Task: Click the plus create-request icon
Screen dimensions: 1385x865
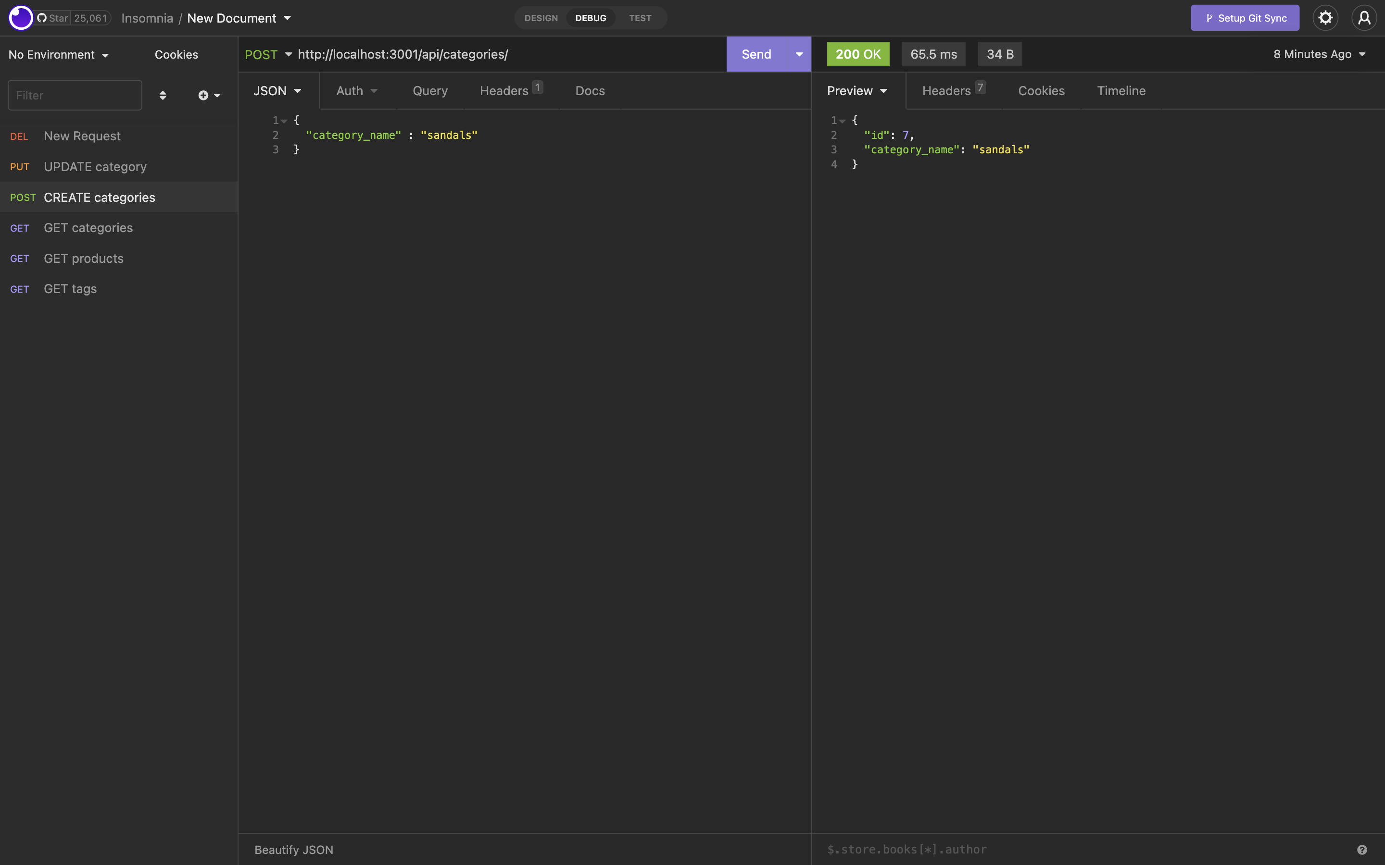Action: [209, 95]
